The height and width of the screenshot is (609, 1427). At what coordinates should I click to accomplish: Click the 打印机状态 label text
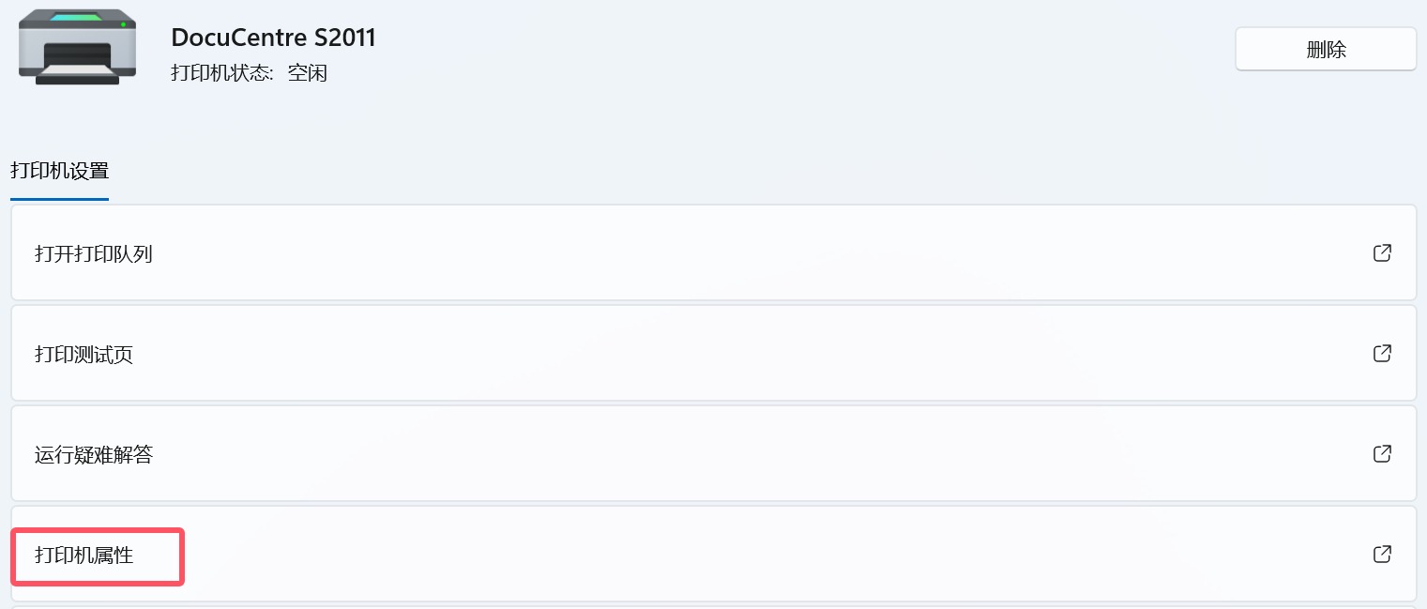(221, 73)
